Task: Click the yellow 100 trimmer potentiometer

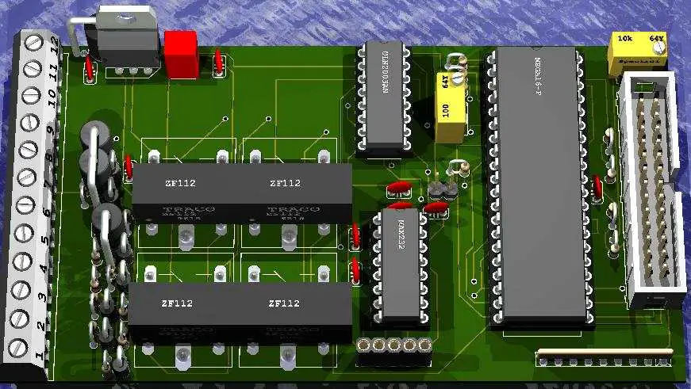Action: 447,106
